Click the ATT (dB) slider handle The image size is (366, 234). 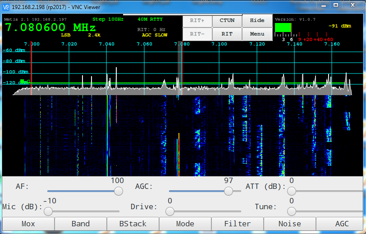tap(292, 191)
